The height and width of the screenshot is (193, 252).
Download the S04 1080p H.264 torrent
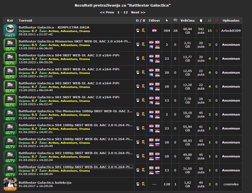pyautogui.click(x=138, y=128)
